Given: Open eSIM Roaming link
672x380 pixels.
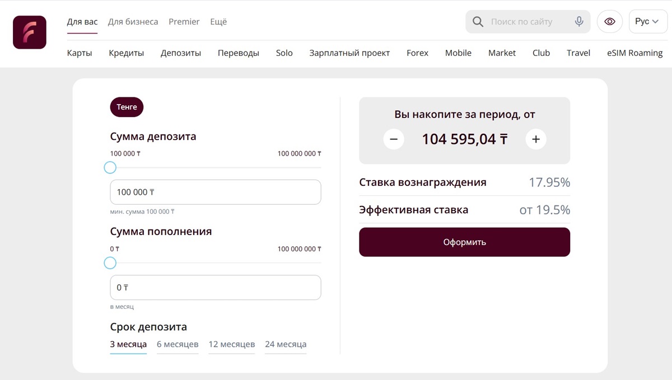Looking at the screenshot, I should point(634,53).
